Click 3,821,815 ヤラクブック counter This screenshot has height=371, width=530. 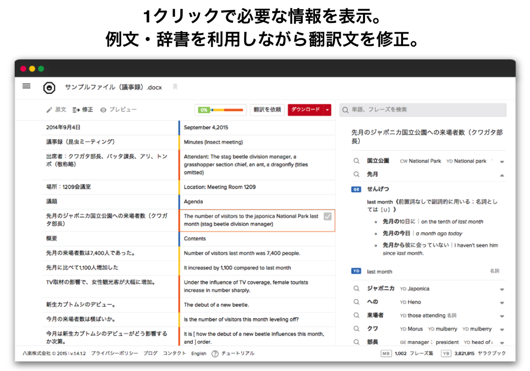click(x=480, y=354)
